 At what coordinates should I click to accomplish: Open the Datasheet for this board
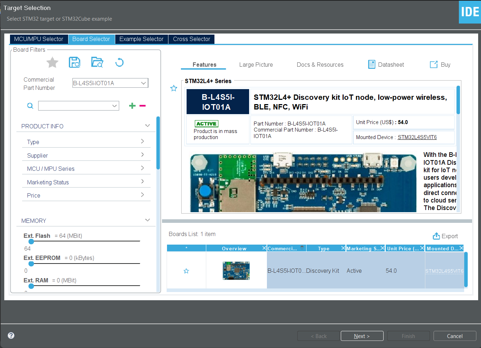386,65
